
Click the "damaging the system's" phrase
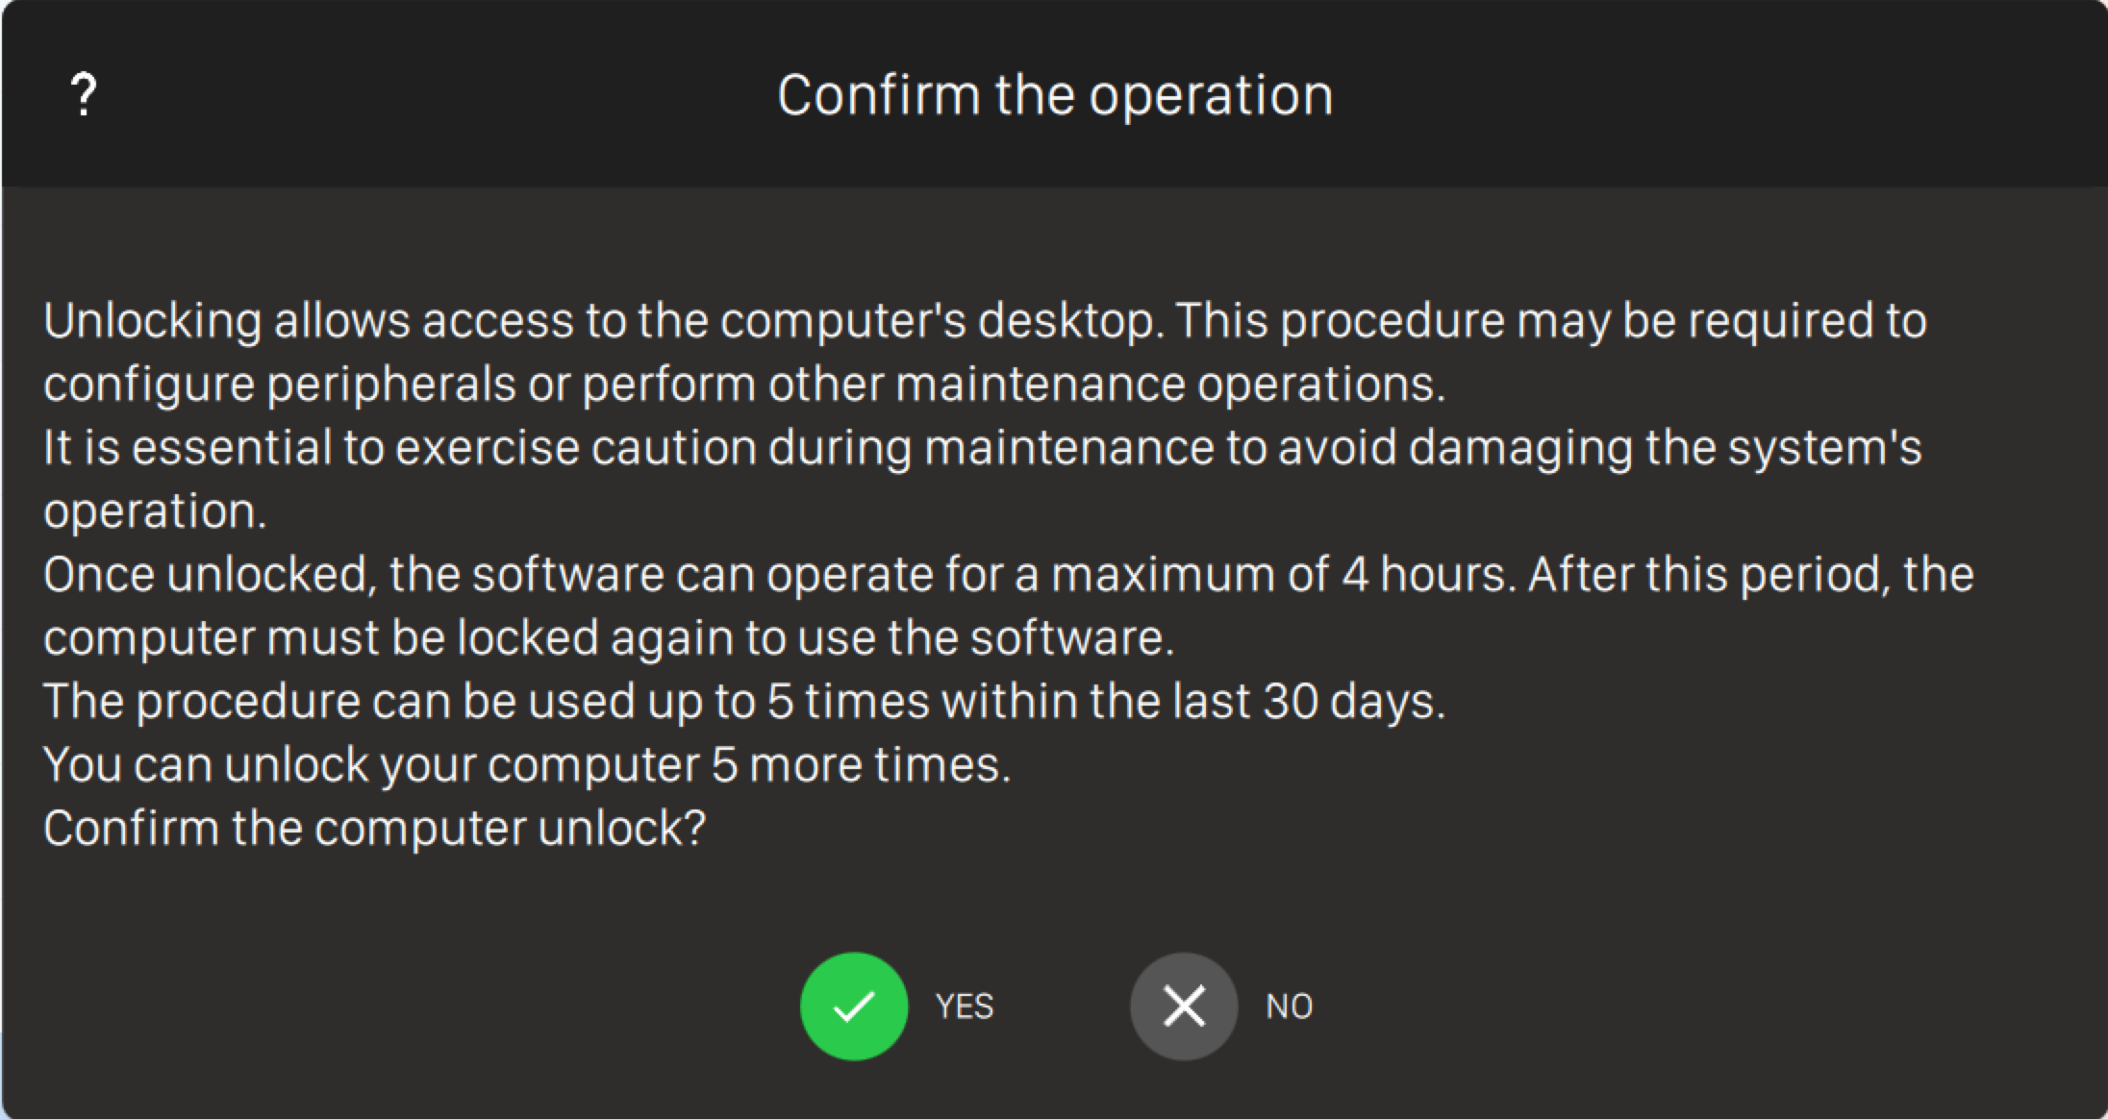1664,447
